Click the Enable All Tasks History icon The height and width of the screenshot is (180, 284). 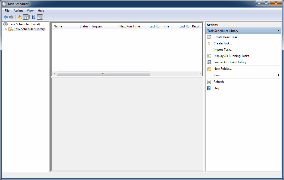click(209, 62)
